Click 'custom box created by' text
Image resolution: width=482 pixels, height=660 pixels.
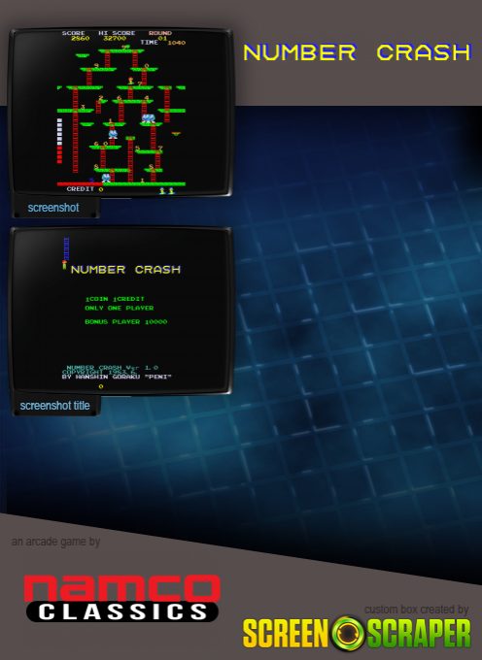(x=416, y=610)
